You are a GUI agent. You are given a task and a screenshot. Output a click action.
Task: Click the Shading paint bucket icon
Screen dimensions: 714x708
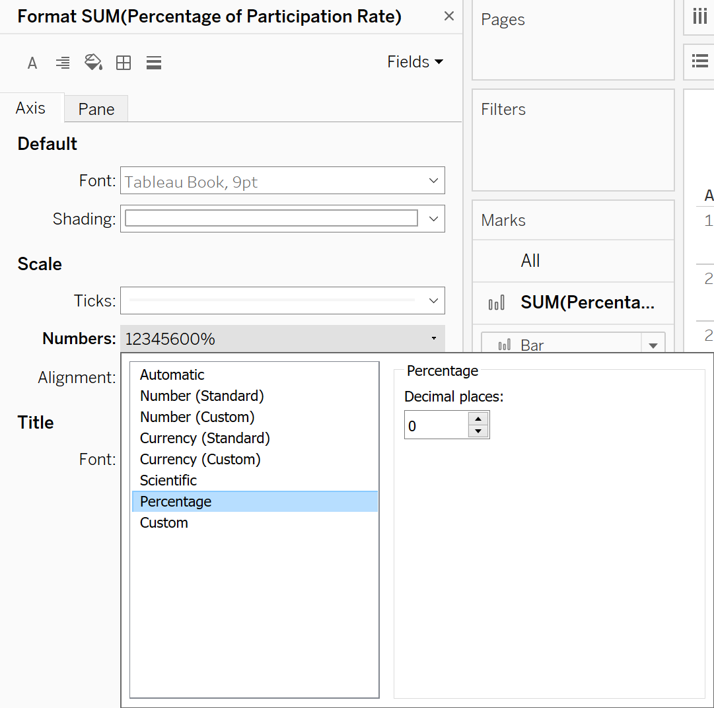pyautogui.click(x=93, y=63)
